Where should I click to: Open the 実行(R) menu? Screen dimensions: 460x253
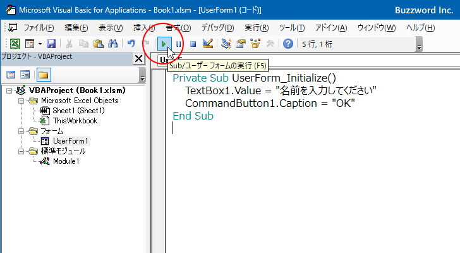pos(257,28)
